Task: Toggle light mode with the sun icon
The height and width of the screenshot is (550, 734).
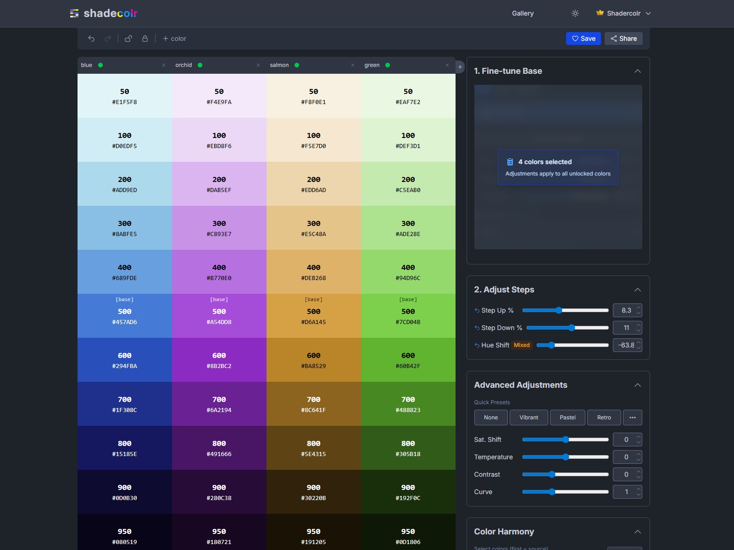Action: [x=575, y=13]
